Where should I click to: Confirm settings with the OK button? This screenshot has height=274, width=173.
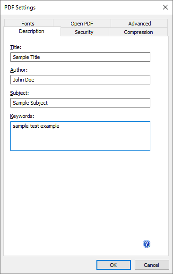[113, 265]
